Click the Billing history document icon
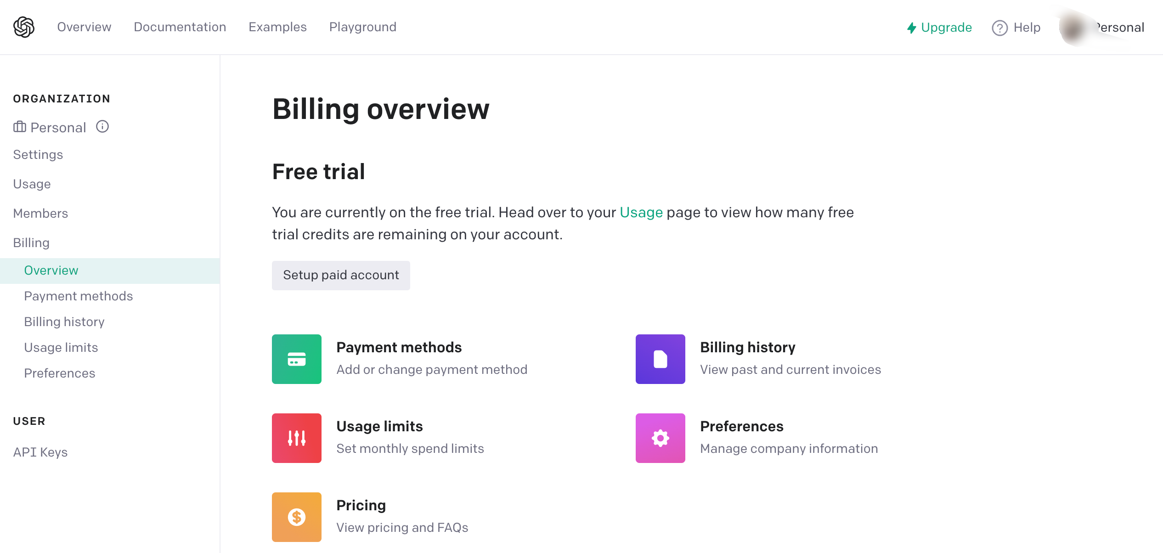 pyautogui.click(x=660, y=359)
